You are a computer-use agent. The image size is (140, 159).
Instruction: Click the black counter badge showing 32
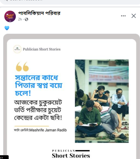4,157
